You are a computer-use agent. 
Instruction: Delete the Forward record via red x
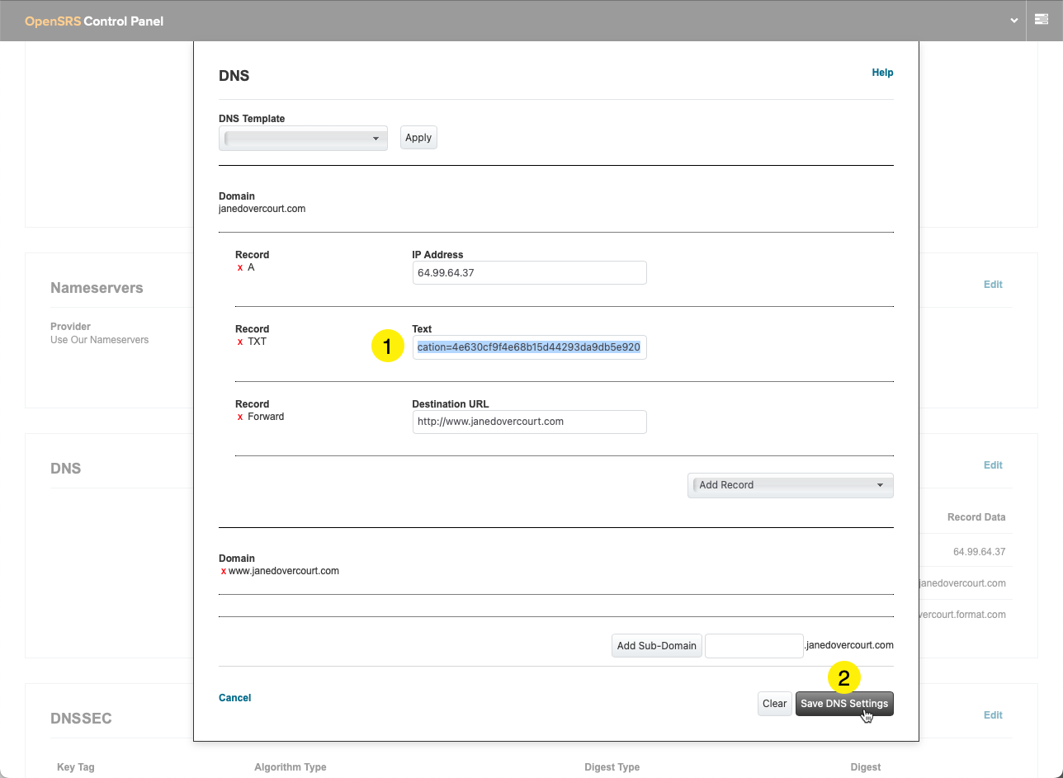[240, 417]
